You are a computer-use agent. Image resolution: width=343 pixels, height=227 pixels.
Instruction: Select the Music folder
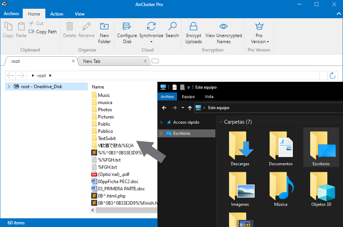tap(101, 95)
